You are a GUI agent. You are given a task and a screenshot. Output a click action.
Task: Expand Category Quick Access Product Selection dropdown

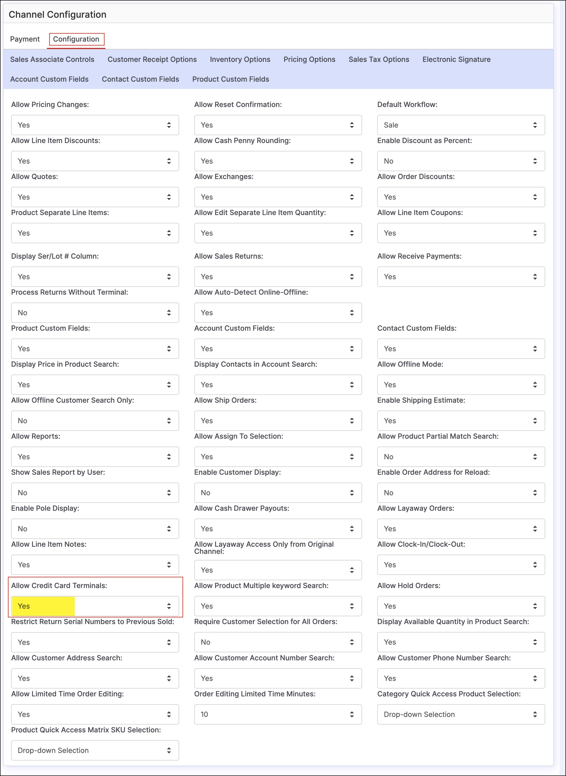[x=460, y=714]
